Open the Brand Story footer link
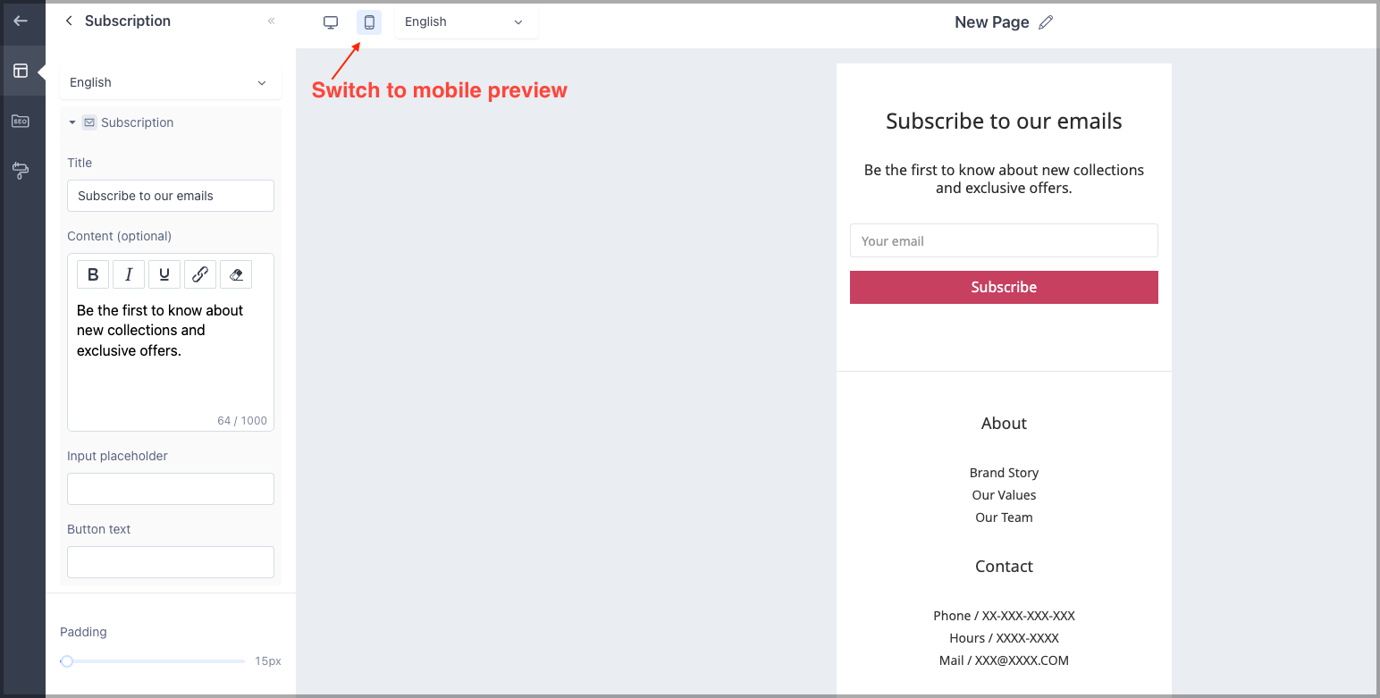 (1004, 473)
